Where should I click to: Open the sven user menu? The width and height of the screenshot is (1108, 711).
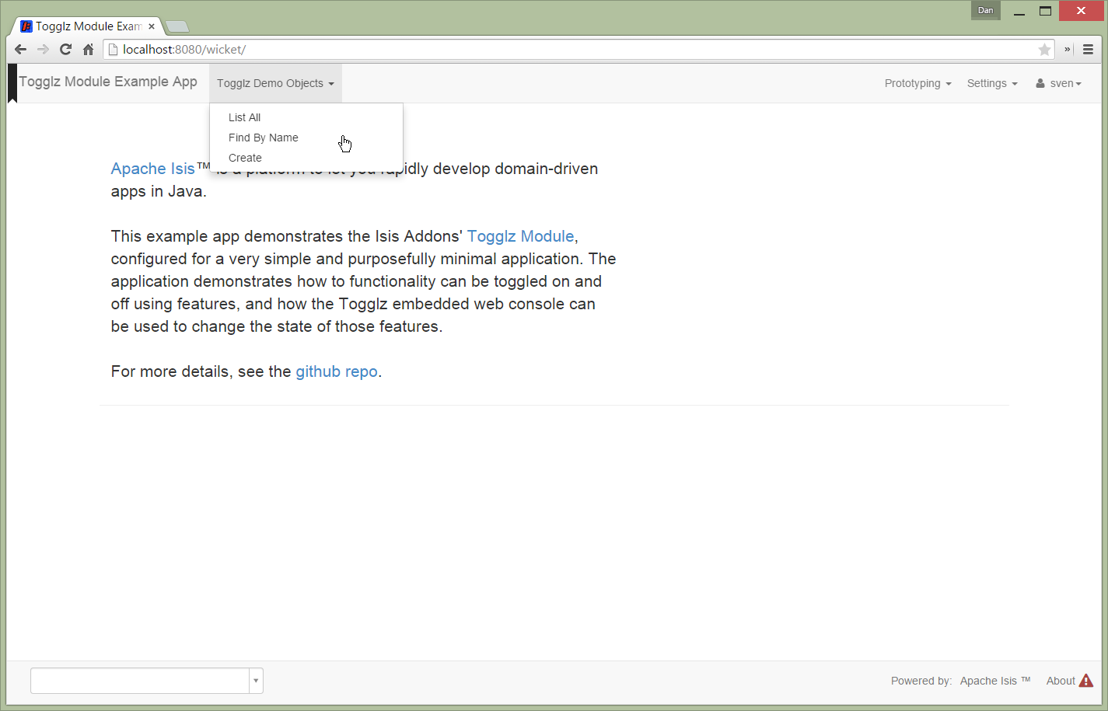point(1059,83)
